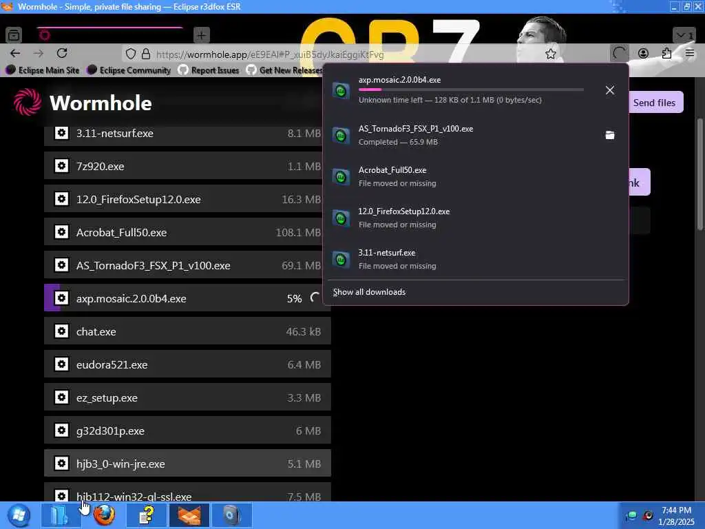Download chat.exe from the file list
The height and width of the screenshot is (529, 705).
coord(187,331)
